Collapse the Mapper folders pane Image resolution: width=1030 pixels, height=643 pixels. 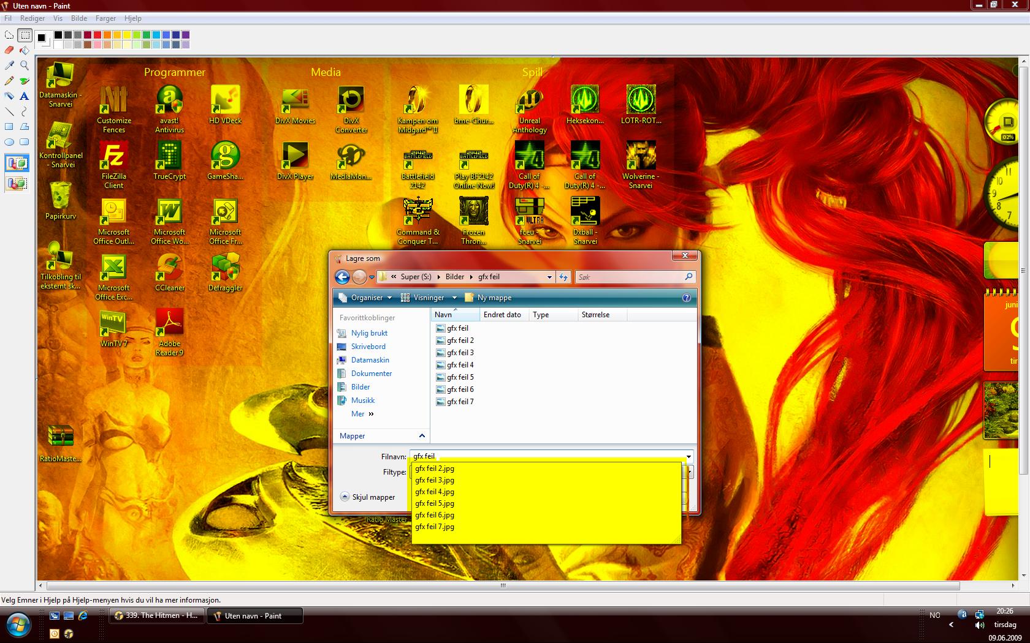tap(422, 435)
